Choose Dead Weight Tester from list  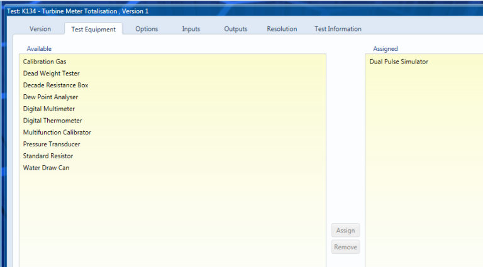(51, 74)
